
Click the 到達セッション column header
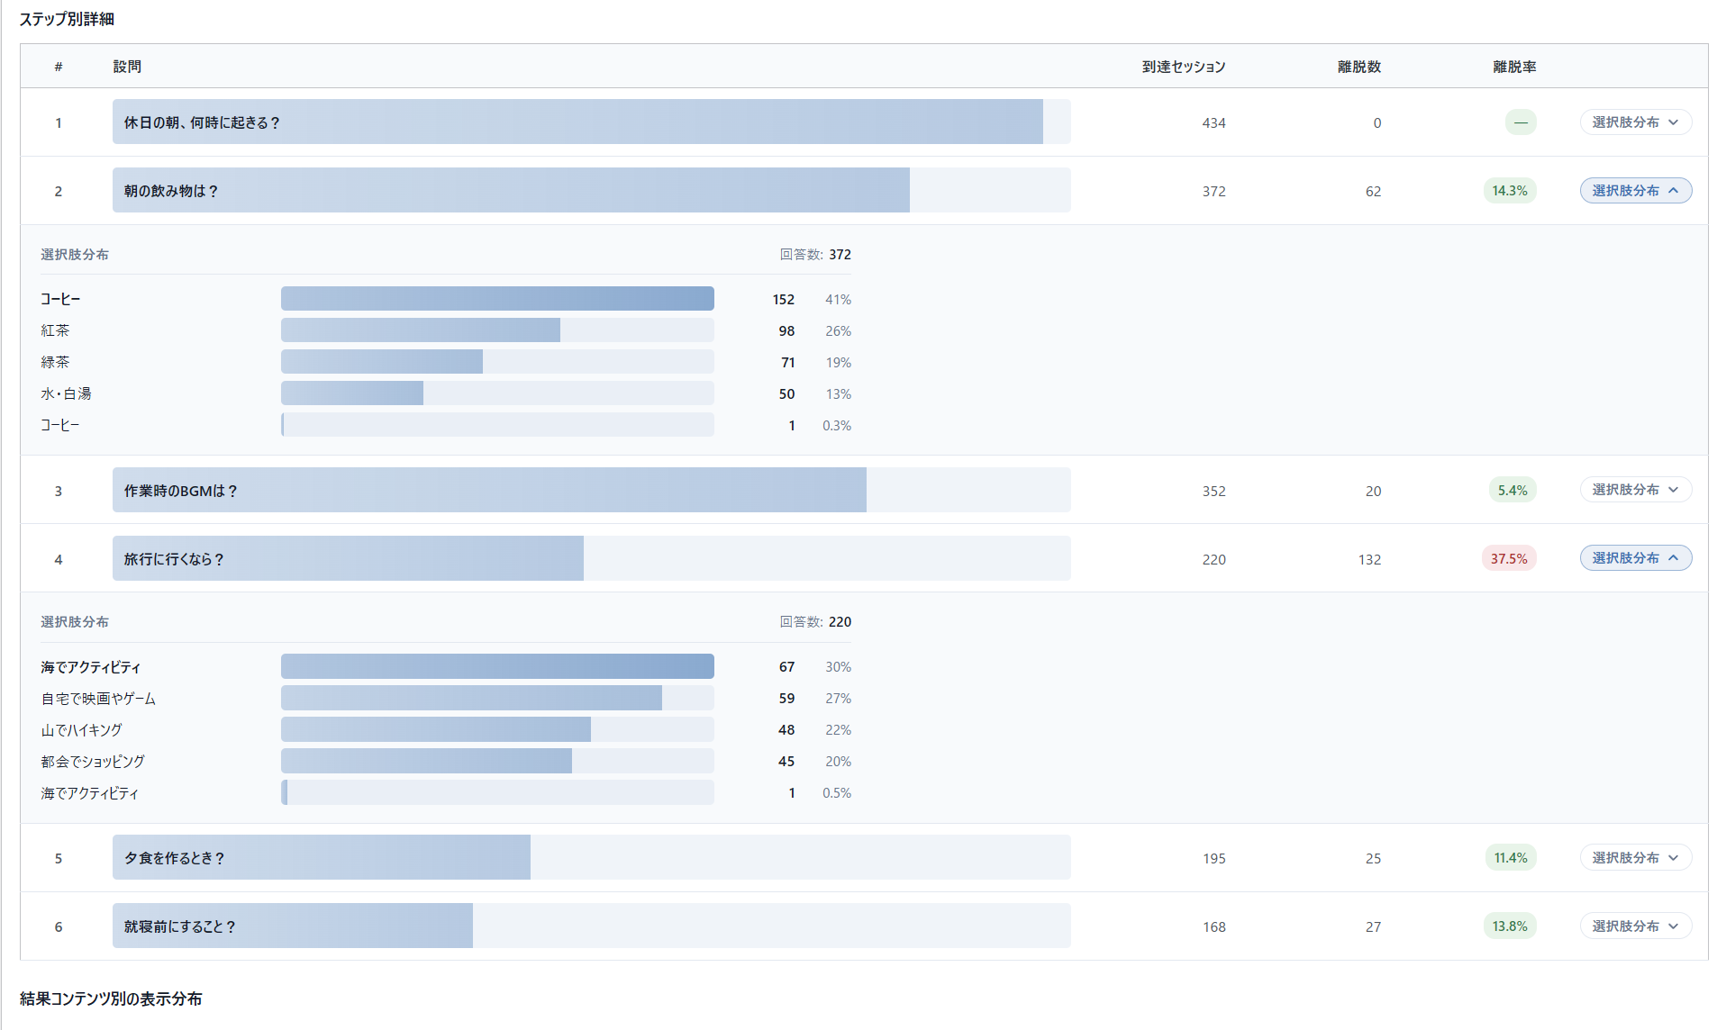click(x=1184, y=67)
